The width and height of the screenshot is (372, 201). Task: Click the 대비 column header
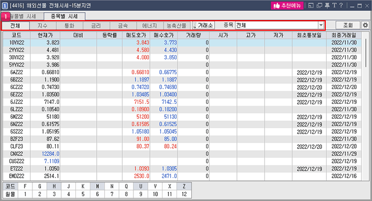78,36
